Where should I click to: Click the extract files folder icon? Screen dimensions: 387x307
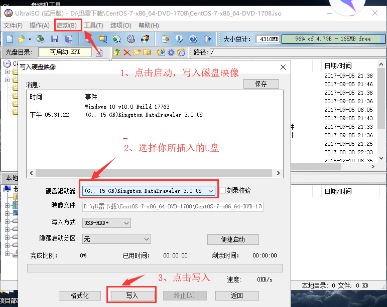pos(161,52)
